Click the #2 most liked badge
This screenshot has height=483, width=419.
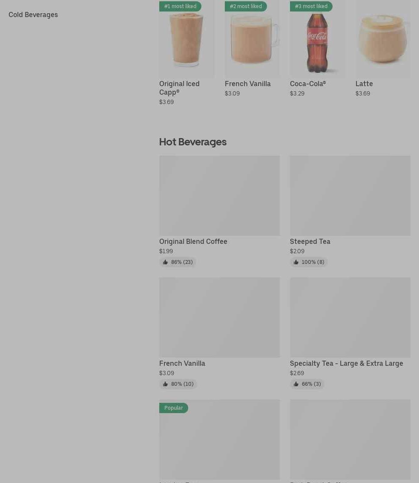tap(246, 6)
